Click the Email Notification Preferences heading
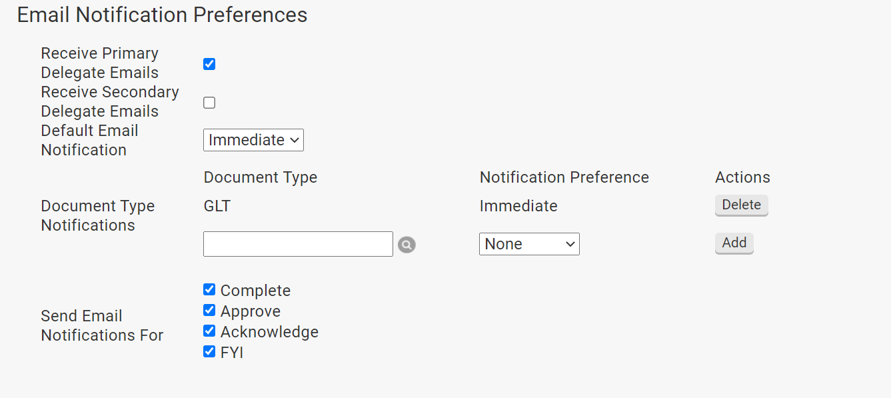The width and height of the screenshot is (891, 398). tap(162, 14)
